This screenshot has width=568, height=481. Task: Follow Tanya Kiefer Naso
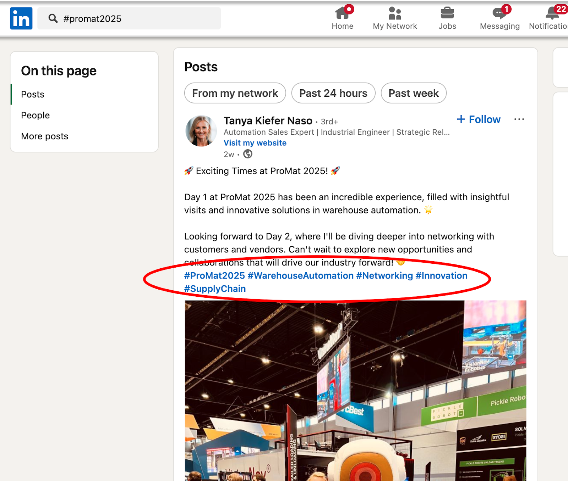pyautogui.click(x=479, y=119)
